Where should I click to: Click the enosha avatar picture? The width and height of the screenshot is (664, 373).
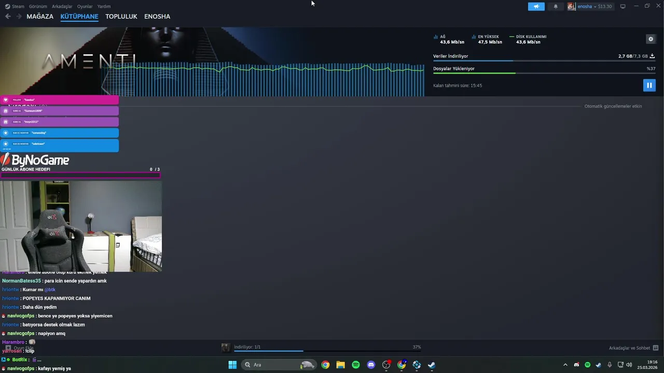(x=571, y=6)
